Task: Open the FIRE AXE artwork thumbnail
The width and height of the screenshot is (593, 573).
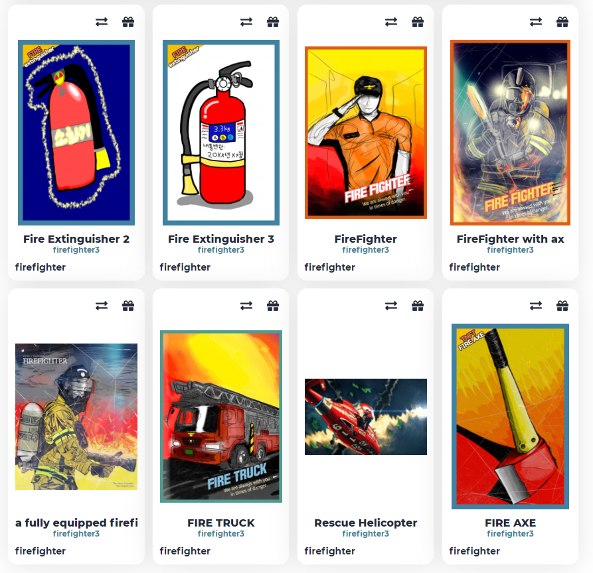Action: [510, 416]
